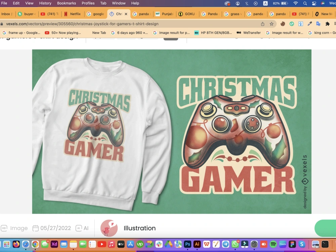This screenshot has width=336, height=252.
Task: Open the Extensions puzzle piece menu
Action: [x=327, y=24]
